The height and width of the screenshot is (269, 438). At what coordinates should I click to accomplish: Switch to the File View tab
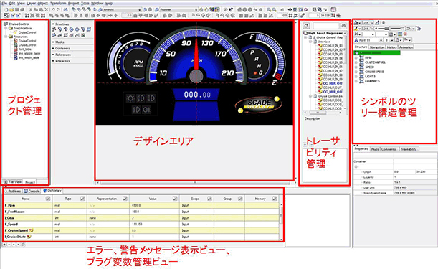coord(13,182)
